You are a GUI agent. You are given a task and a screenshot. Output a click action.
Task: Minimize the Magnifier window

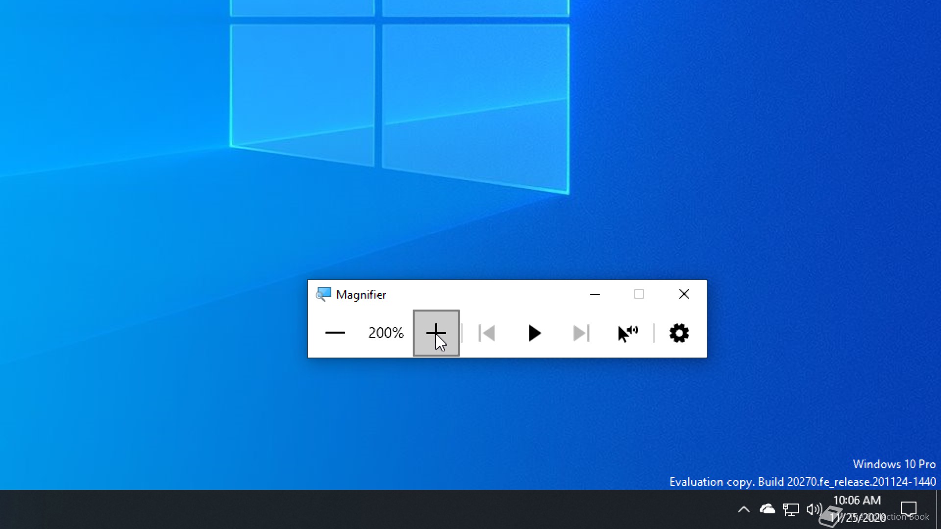click(x=595, y=294)
